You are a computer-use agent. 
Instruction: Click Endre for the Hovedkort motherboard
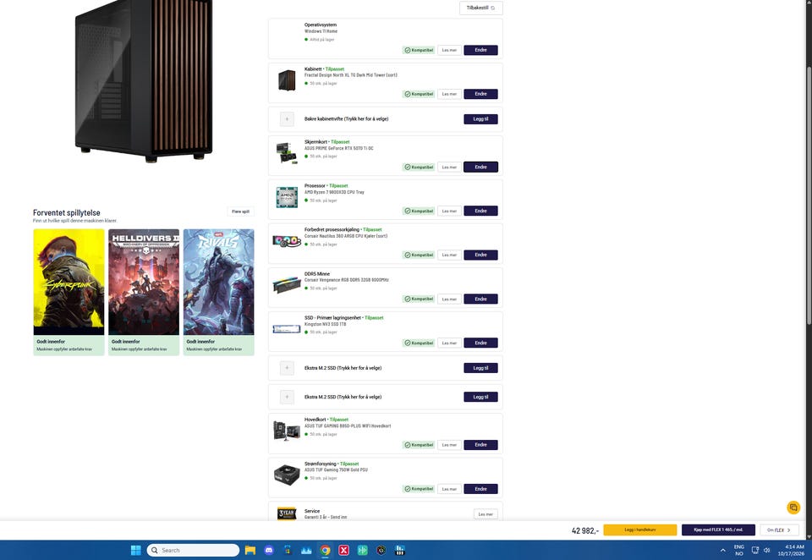click(480, 445)
